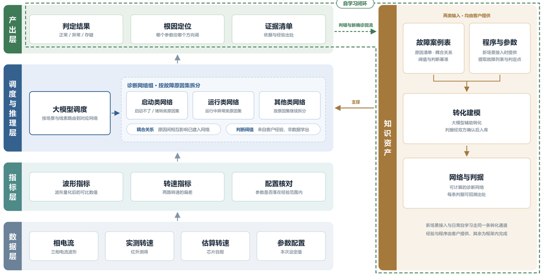This screenshot has width=541, height=277.
Task: Click the 经验与程序由客户提供，其余为框架内完成 note
Action: coord(467,234)
